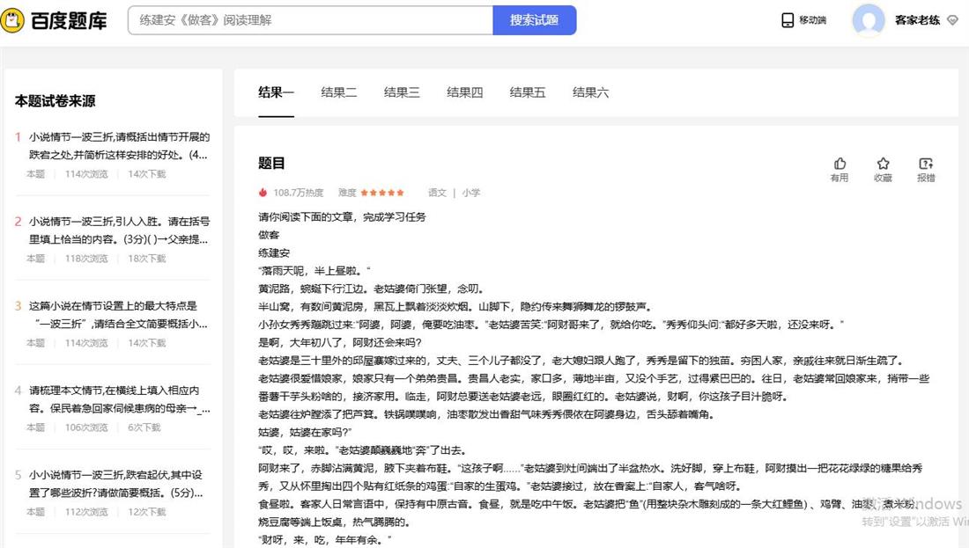Open the user avatar picture
The width and height of the screenshot is (969, 548).
pos(869,20)
